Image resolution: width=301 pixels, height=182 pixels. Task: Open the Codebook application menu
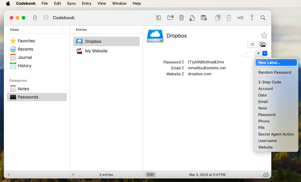tap(26, 4)
